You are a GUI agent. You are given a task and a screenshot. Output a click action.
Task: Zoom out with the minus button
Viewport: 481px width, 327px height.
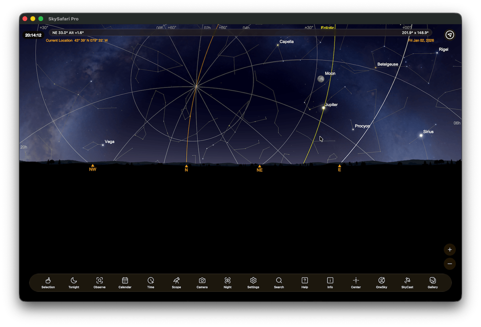(x=450, y=264)
